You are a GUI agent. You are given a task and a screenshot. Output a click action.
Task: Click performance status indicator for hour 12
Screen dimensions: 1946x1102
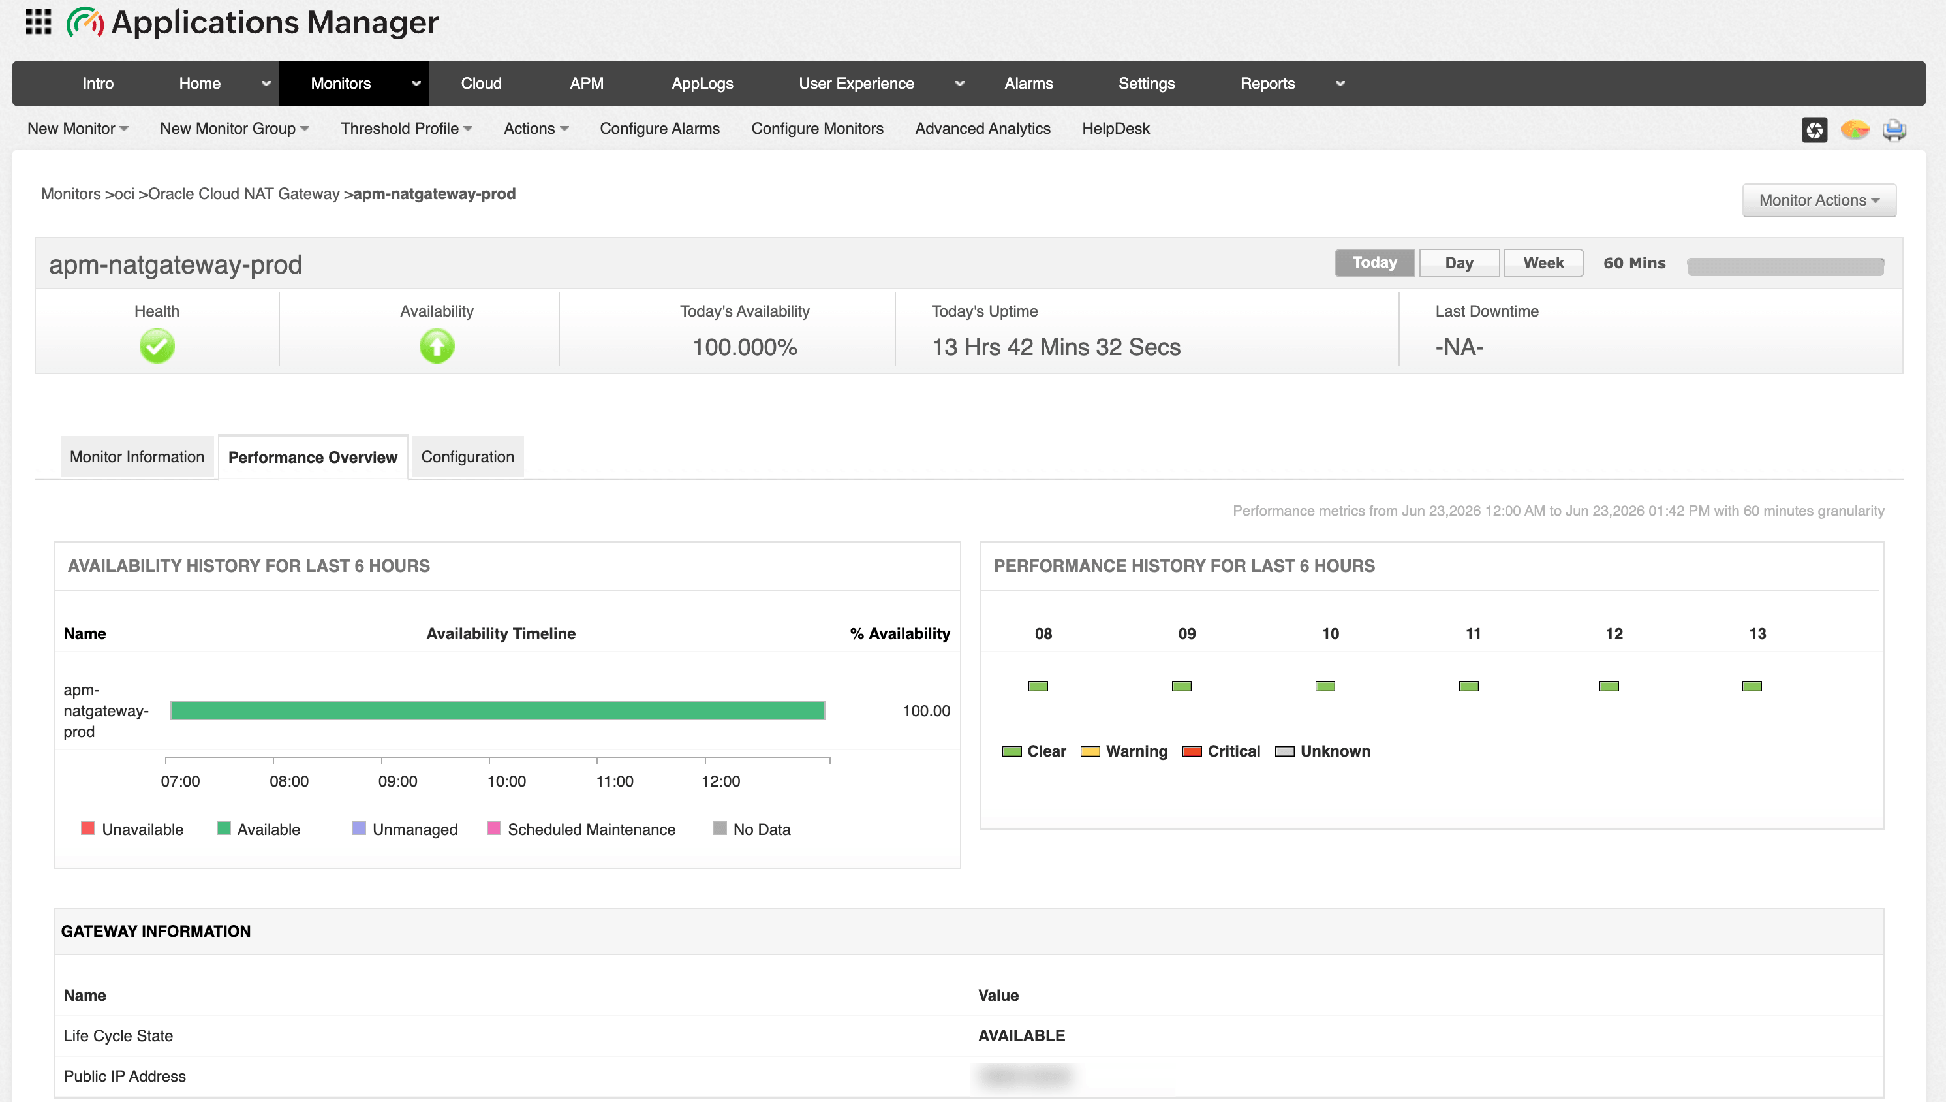pos(1609,685)
